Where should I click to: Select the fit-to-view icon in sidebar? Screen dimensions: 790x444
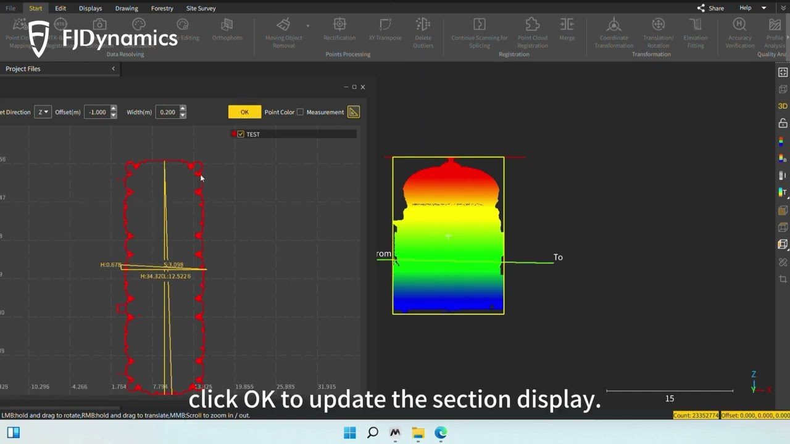coord(783,72)
